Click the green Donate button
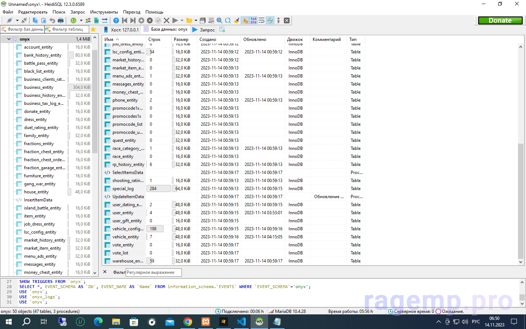 point(500,20)
